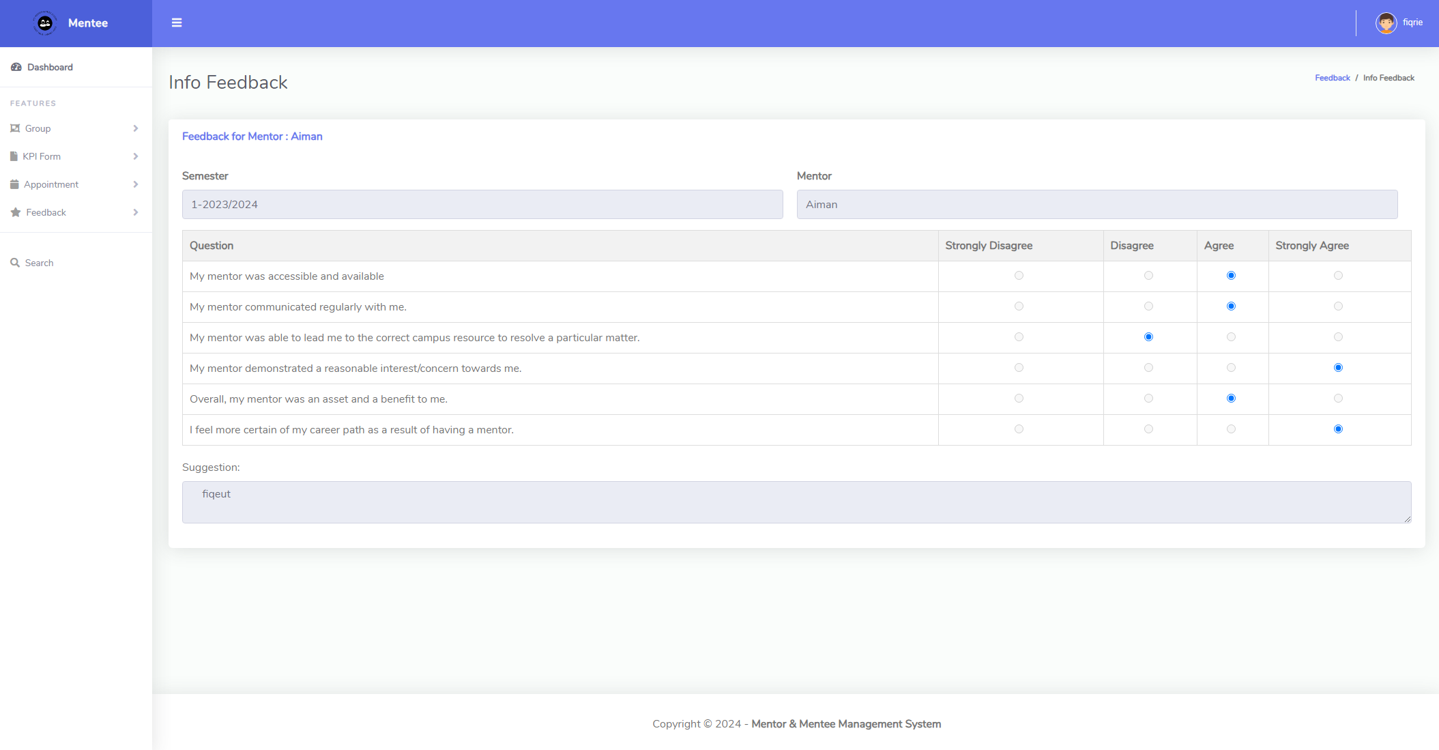The width and height of the screenshot is (1439, 750).
Task: Click the Search magnifier icon
Action: coord(15,263)
